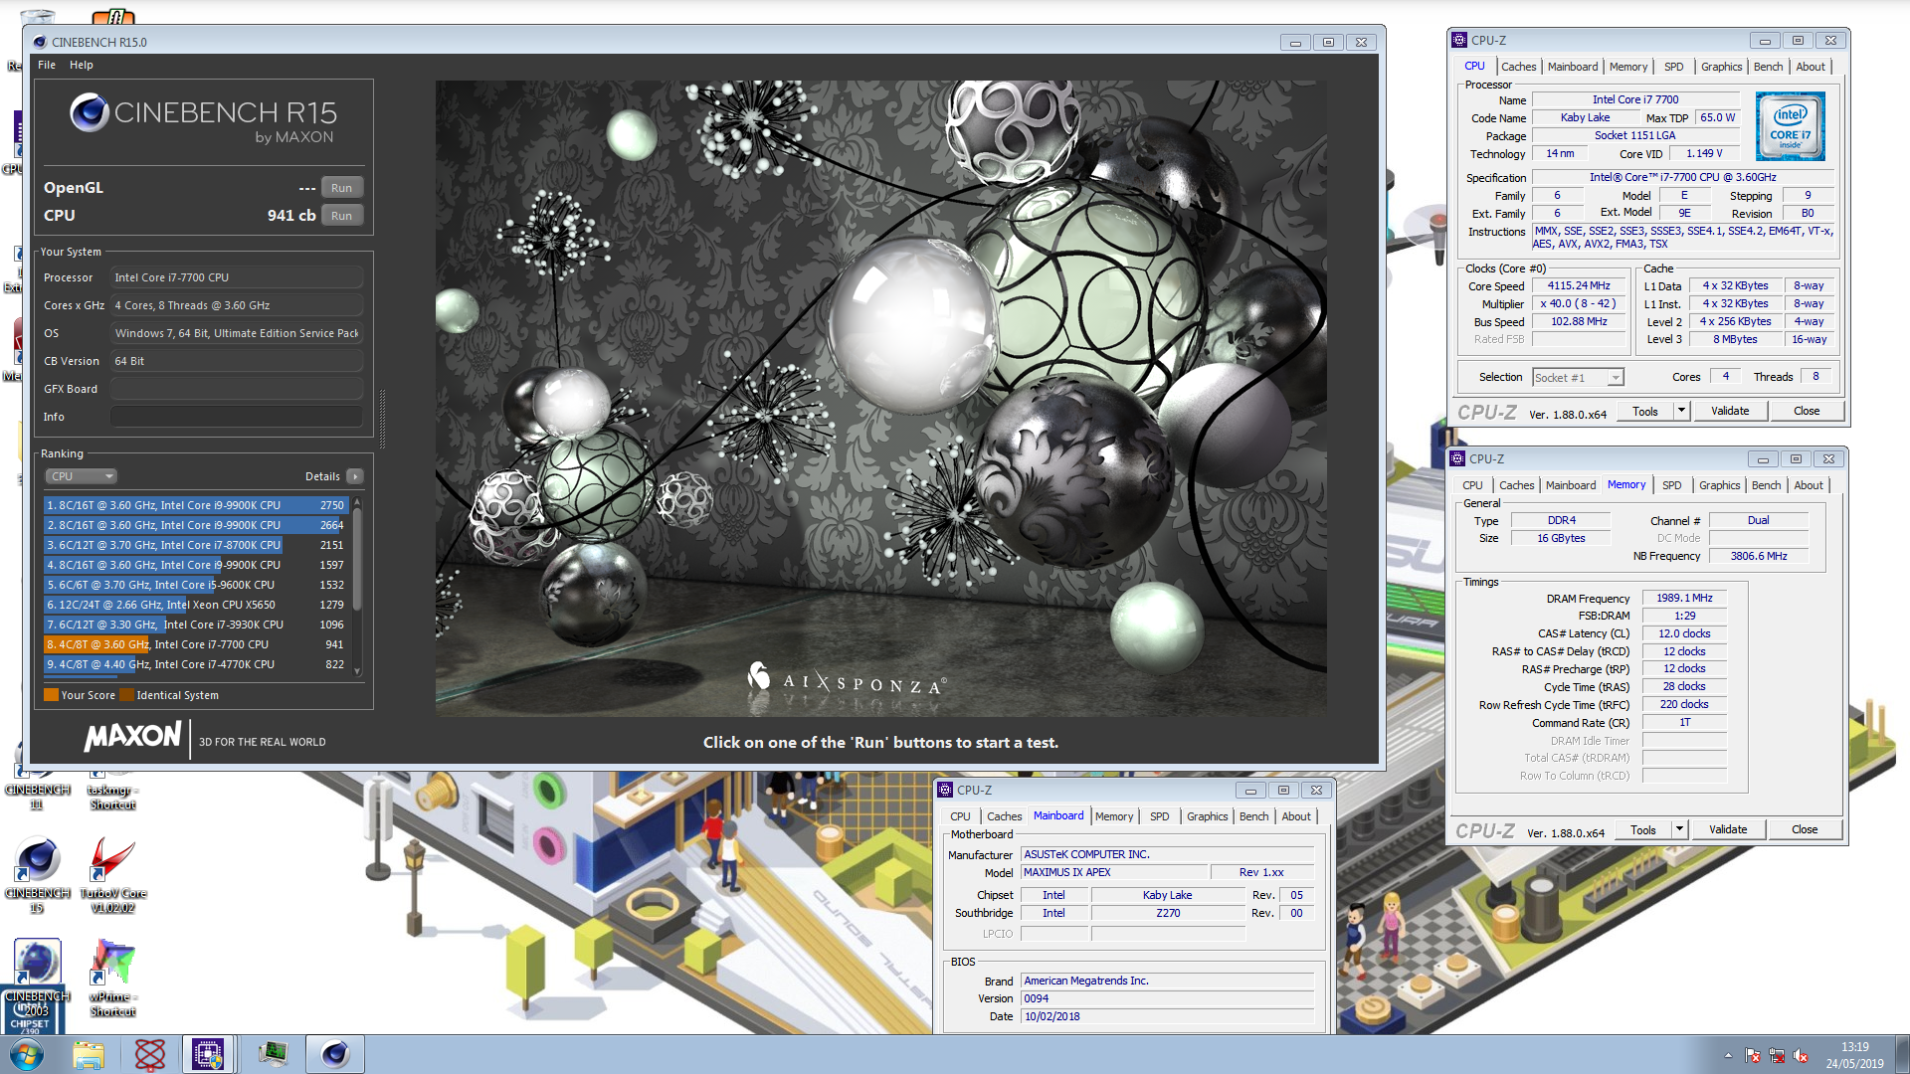Click the BIOS Version value 0094
This screenshot has height=1074, width=1910.
(x=1168, y=998)
